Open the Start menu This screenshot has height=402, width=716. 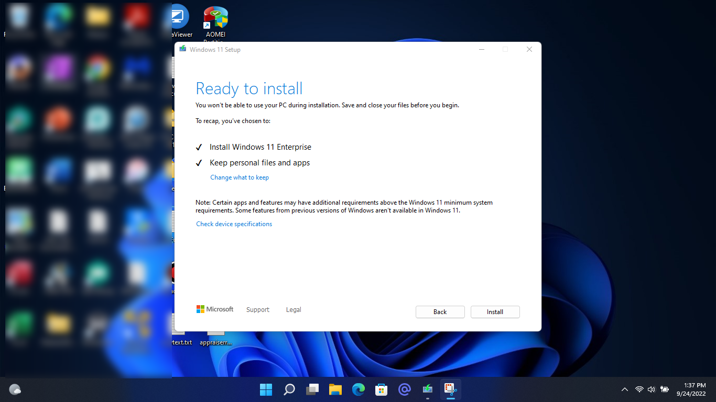[266, 389]
